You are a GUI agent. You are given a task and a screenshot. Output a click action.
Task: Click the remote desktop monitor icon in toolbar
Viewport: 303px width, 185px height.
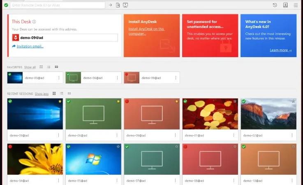point(125,5)
